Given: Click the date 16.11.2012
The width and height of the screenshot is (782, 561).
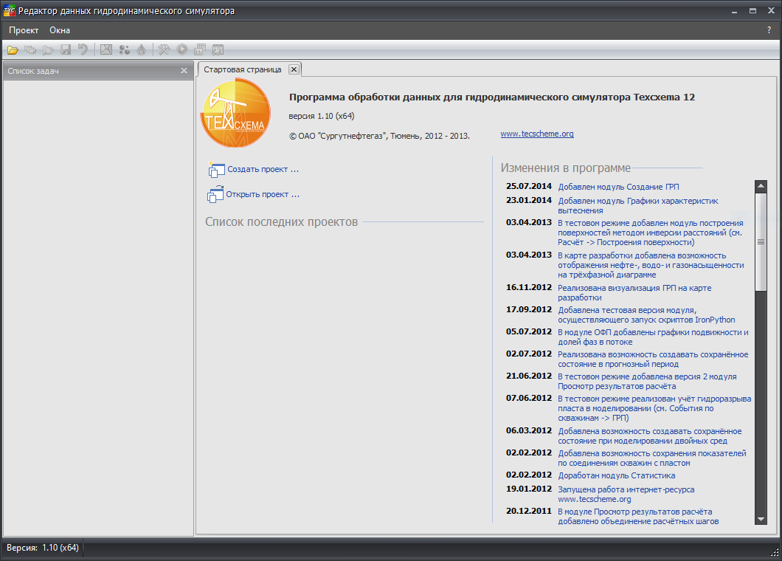Looking at the screenshot, I should point(529,287).
